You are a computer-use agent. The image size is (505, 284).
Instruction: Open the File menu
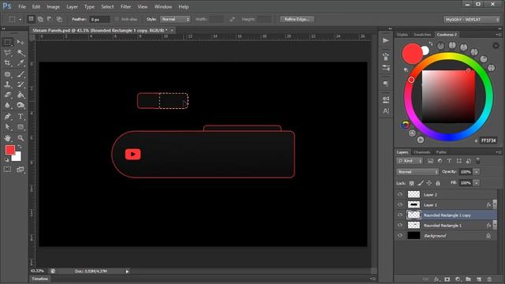click(22, 7)
